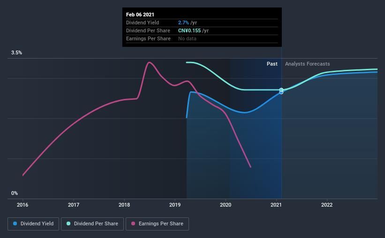This screenshot has width=385, height=238.
Task: Click the teal data point marker at Feb 2021
Action: click(x=281, y=90)
